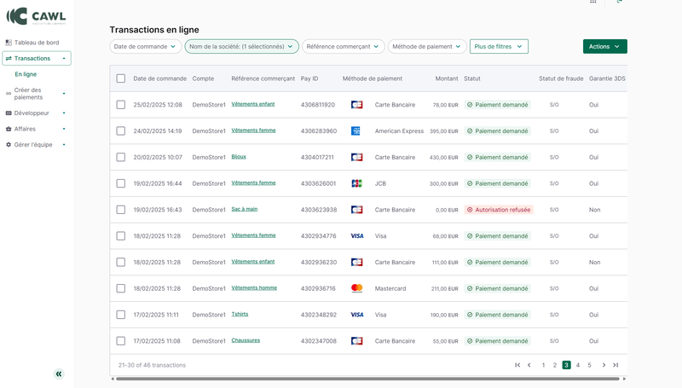Click the CAWL logo
Viewport: 682px width, 388px height.
click(36, 16)
